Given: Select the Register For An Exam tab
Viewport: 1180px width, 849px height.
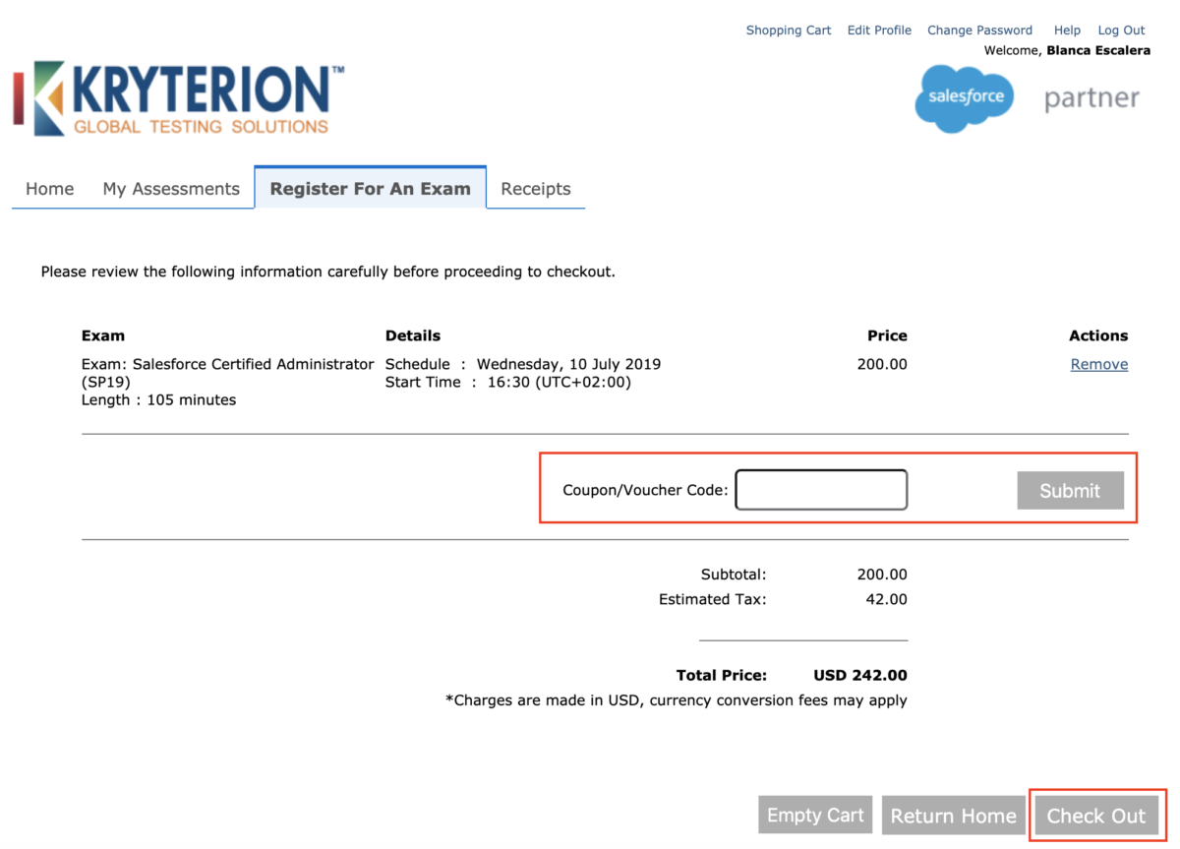Looking at the screenshot, I should click(x=370, y=188).
